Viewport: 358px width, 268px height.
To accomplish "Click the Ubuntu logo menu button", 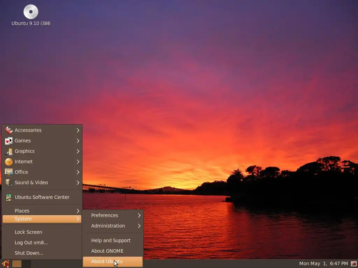I will coord(6,264).
